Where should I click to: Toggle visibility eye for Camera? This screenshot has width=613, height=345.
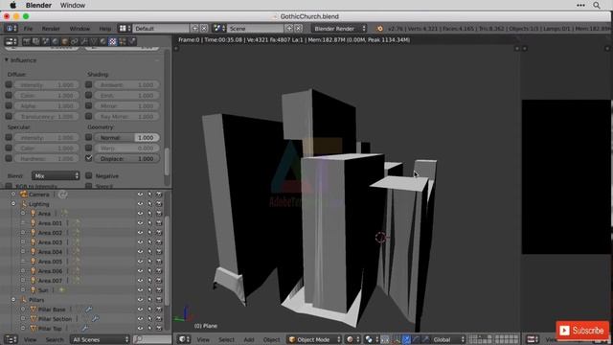click(140, 195)
